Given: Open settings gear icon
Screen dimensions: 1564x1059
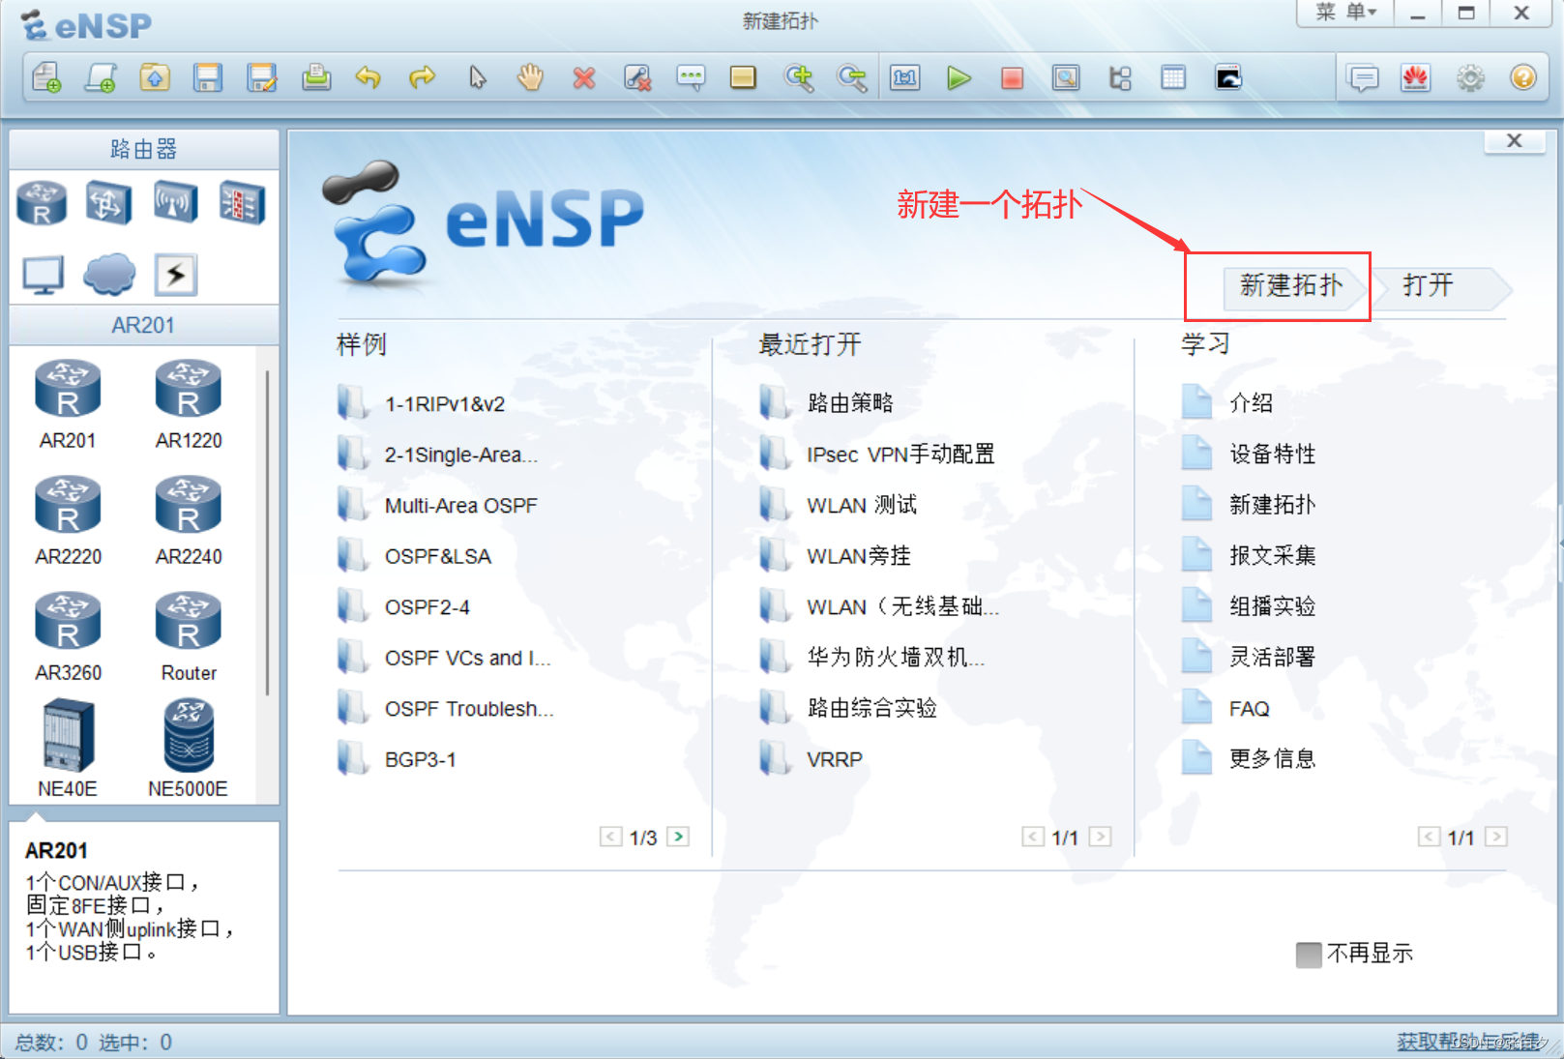Looking at the screenshot, I should (1470, 77).
